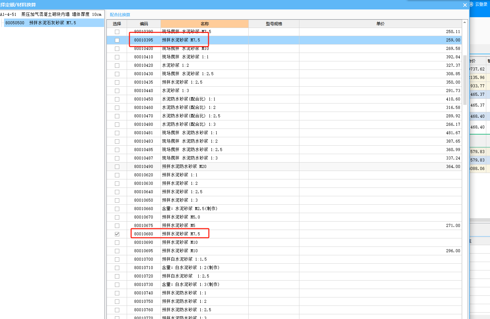This screenshot has width=490, height=319.
Task: Click name cell 水泥防水砂浆(配合比) 1:3
Action: click(x=205, y=124)
